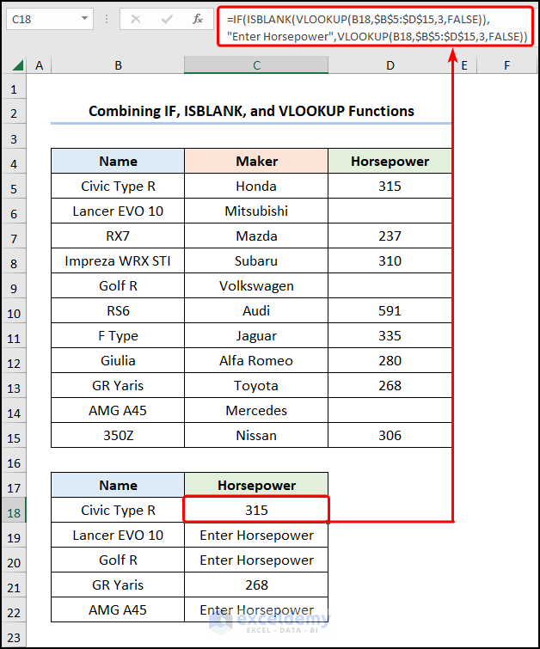The image size is (540, 649).
Task: Select column B header
Action: (118, 65)
